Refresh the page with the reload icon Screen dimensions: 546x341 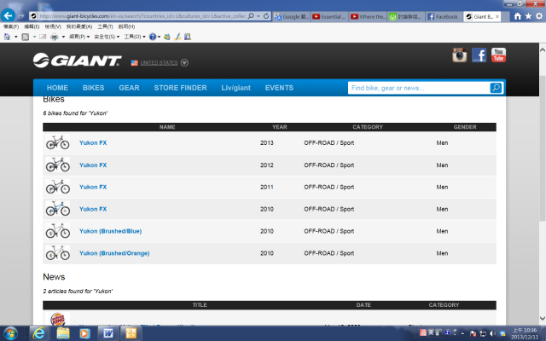[266, 16]
